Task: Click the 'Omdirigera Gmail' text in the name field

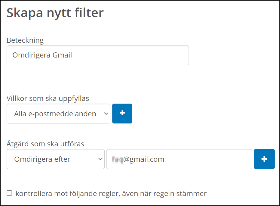Action: pyautogui.click(x=42, y=55)
